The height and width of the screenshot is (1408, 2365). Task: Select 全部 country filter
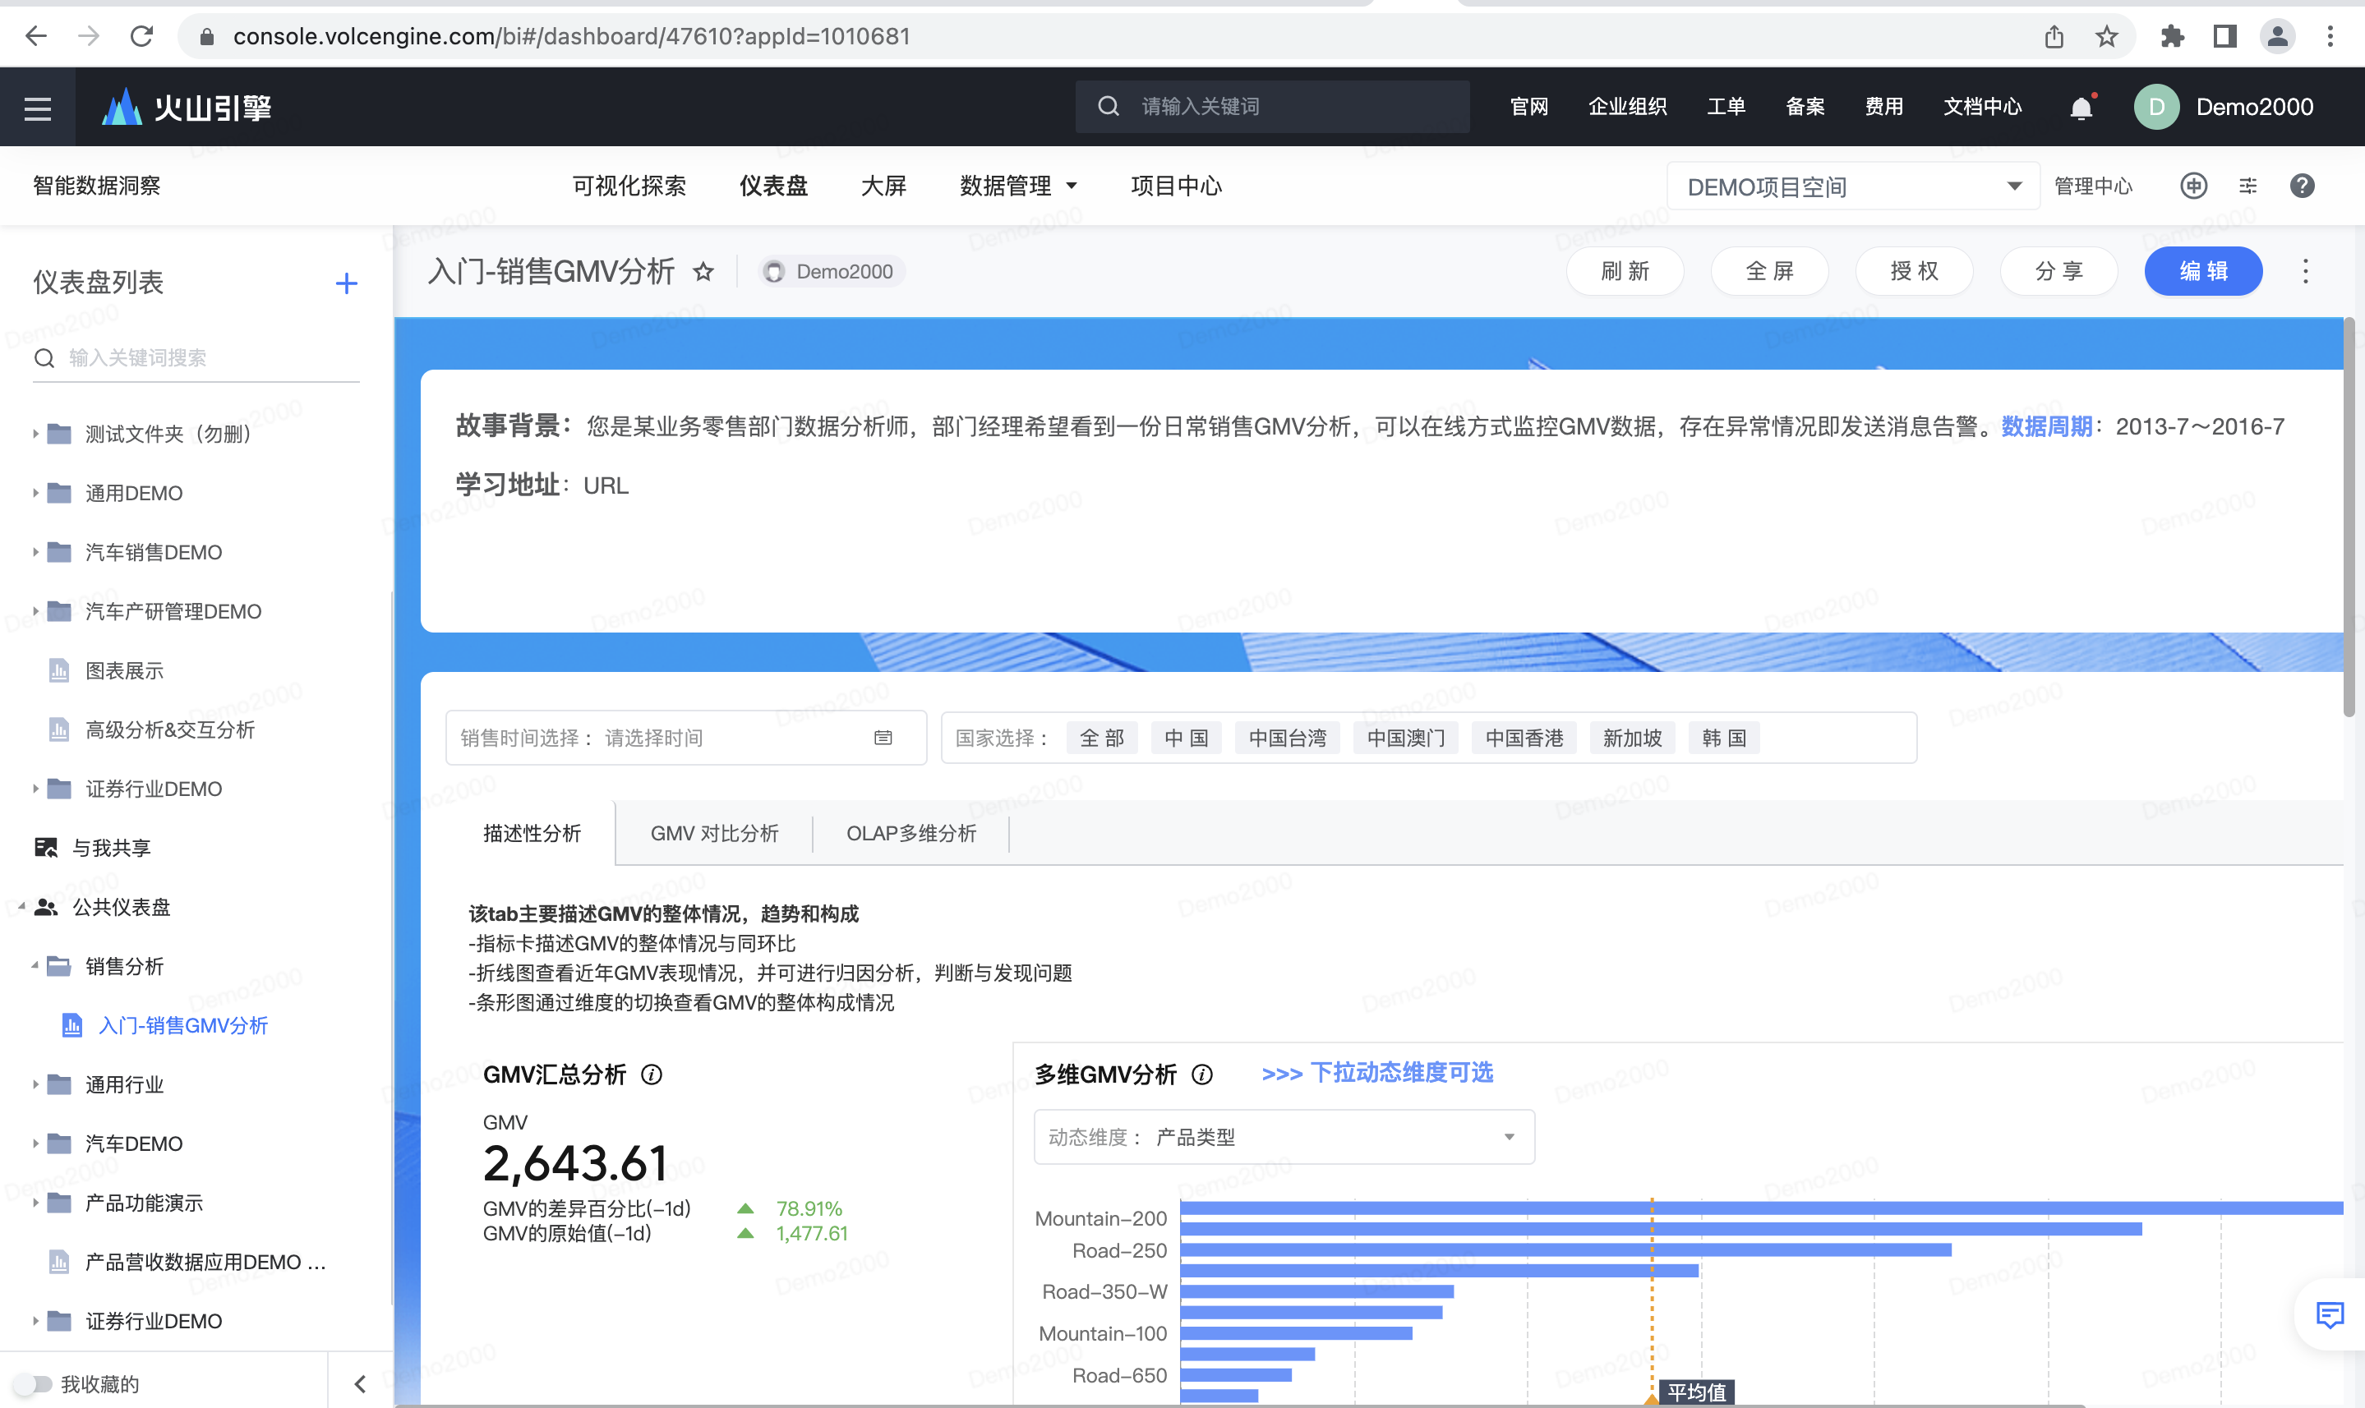[1102, 737]
